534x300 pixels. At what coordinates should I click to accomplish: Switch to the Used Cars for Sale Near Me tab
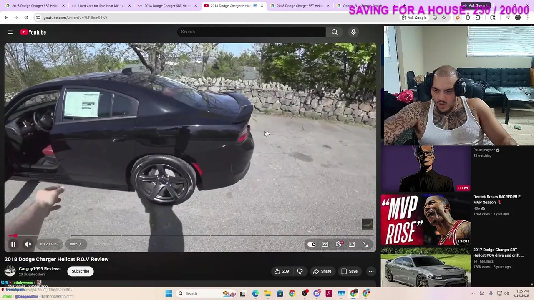pyautogui.click(x=101, y=6)
